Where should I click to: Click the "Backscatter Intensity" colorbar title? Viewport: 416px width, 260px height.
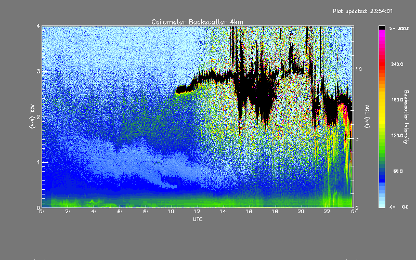[406, 117]
